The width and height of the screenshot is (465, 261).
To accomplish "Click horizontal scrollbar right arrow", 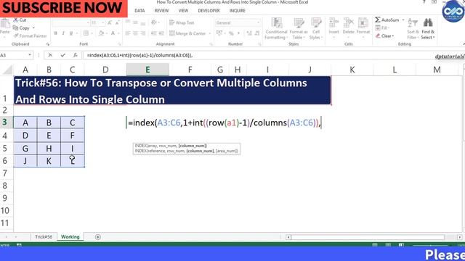I will click(x=459, y=237).
